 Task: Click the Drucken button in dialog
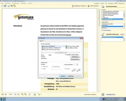point(63,76)
